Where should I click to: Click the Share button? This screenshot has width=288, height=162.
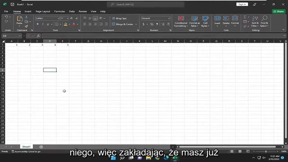point(279,11)
